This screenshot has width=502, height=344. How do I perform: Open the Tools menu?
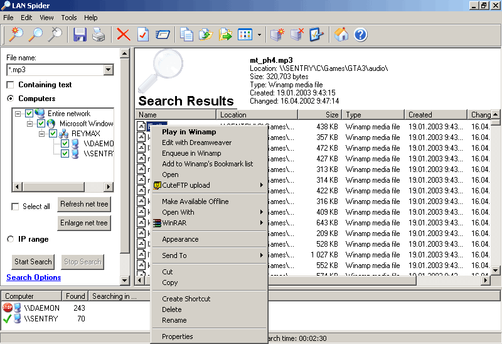click(x=69, y=18)
